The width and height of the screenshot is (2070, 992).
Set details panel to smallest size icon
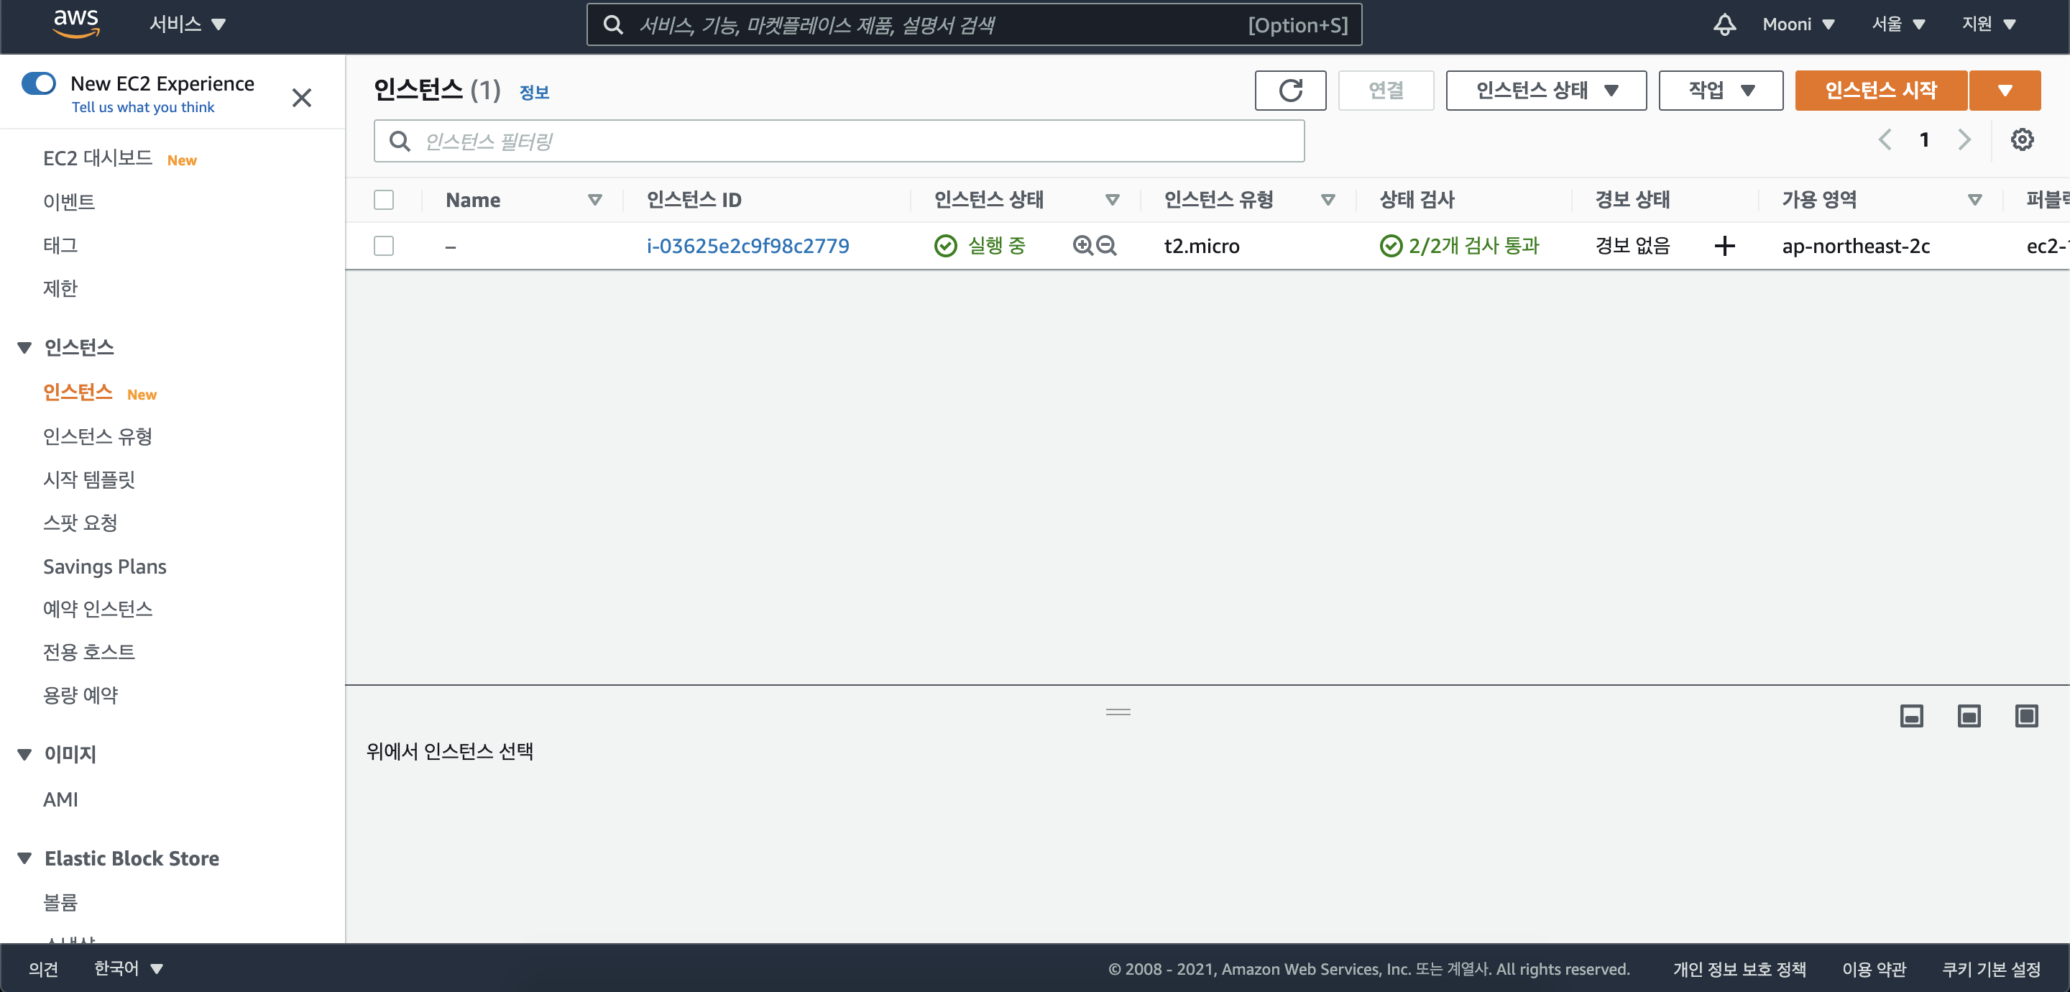coord(1911,715)
